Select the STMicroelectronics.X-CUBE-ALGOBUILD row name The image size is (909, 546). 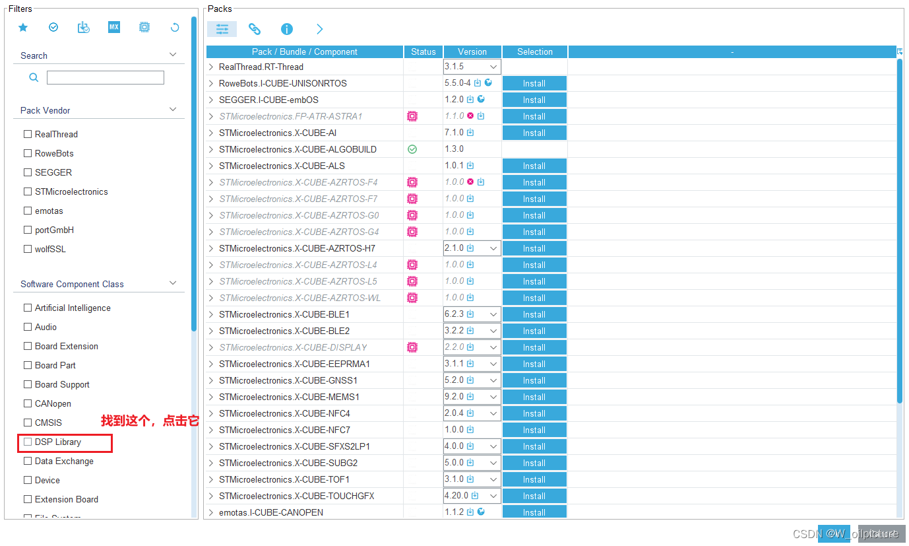pos(298,149)
